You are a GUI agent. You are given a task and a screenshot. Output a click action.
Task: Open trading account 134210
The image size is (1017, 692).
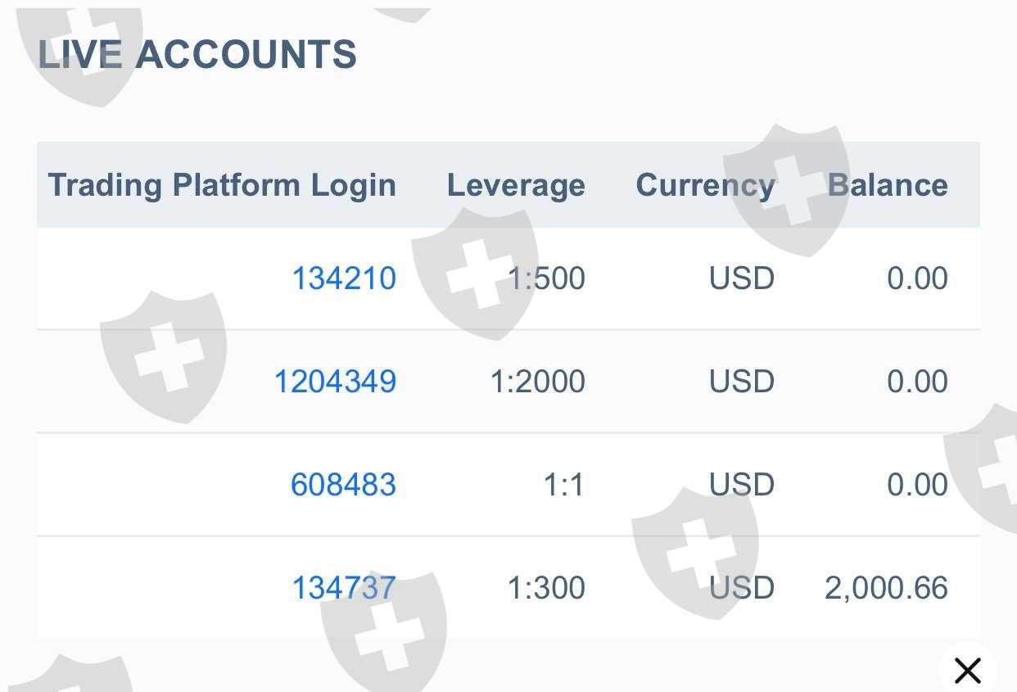tap(344, 278)
